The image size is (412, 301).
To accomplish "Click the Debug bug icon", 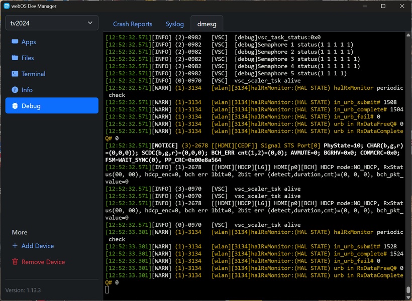I will (x=15, y=106).
